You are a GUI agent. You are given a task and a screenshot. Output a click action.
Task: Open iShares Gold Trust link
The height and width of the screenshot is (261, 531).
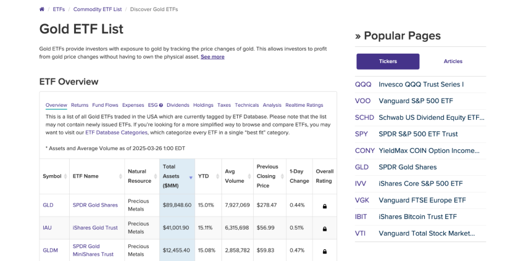(x=95, y=228)
